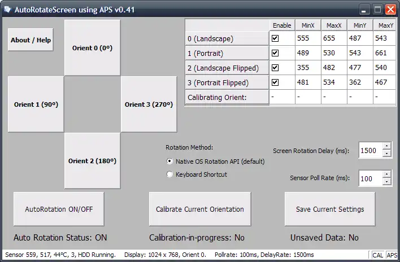The width and height of the screenshot is (400, 262).
Task: Click Portrait MaxX cell 530
Action: (334, 53)
